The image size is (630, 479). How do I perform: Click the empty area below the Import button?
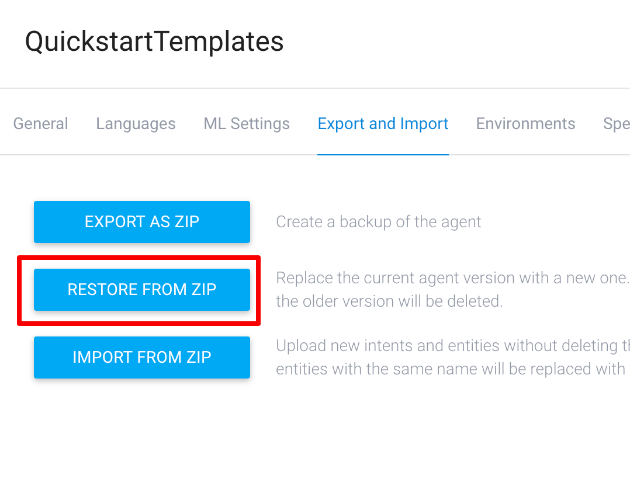142,426
